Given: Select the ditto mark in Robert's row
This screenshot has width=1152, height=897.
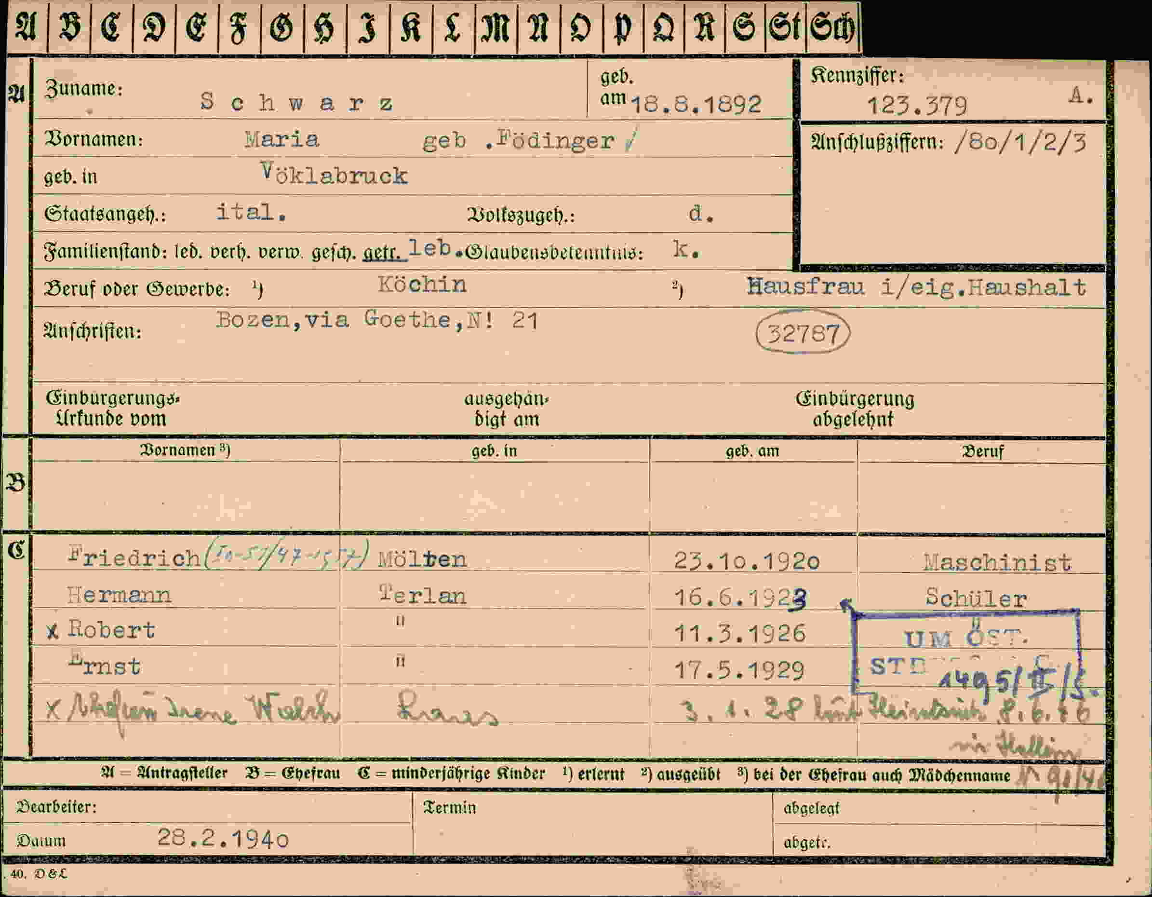Looking at the screenshot, I should point(401,622).
